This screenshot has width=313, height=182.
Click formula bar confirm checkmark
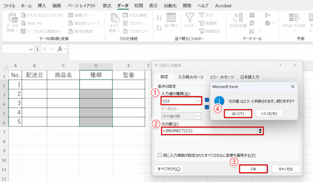(x=52, y=49)
